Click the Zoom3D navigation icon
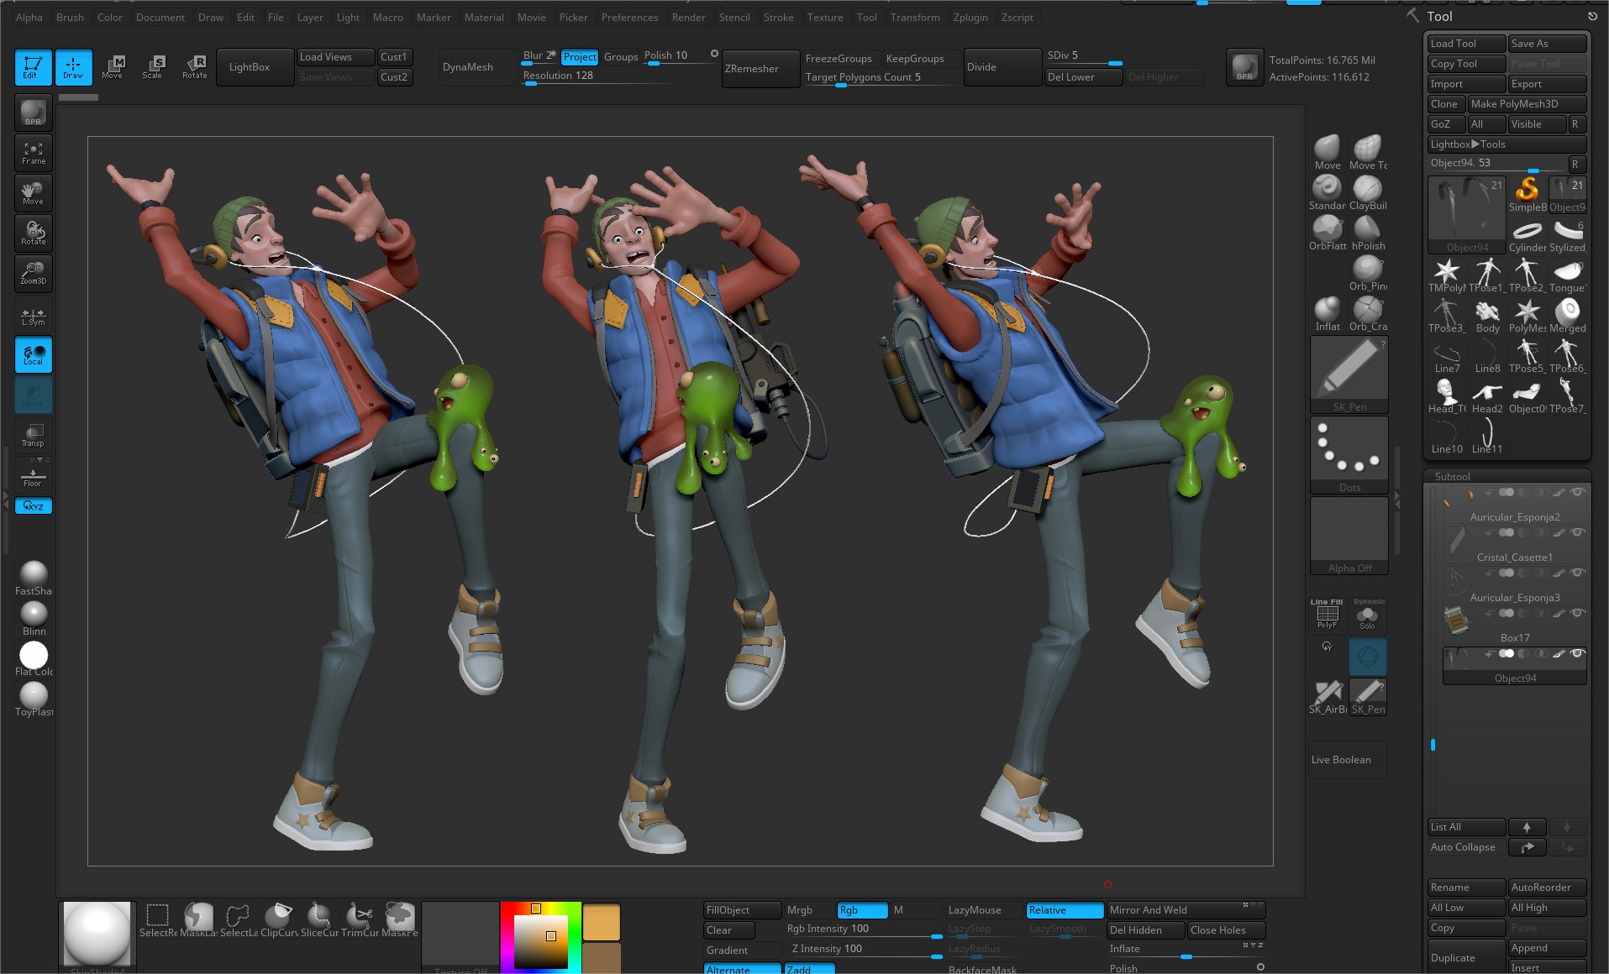Screen dimensions: 1609x974 [x=34, y=274]
